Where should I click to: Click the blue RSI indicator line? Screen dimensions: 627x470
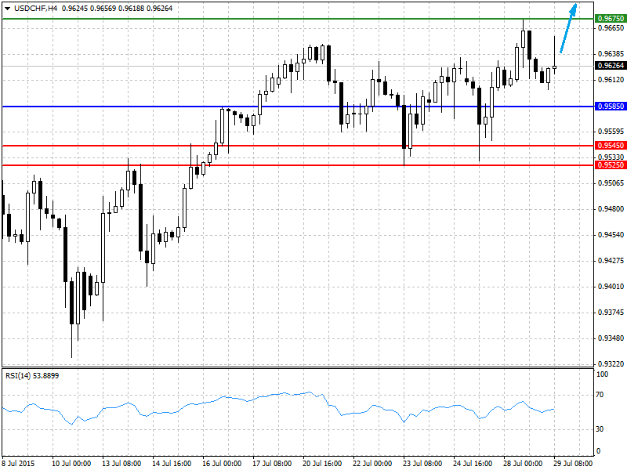click(x=280, y=394)
